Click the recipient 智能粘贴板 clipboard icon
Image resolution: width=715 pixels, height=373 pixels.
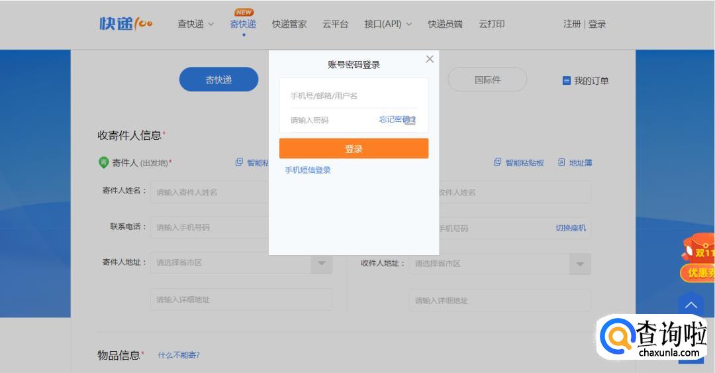497,162
